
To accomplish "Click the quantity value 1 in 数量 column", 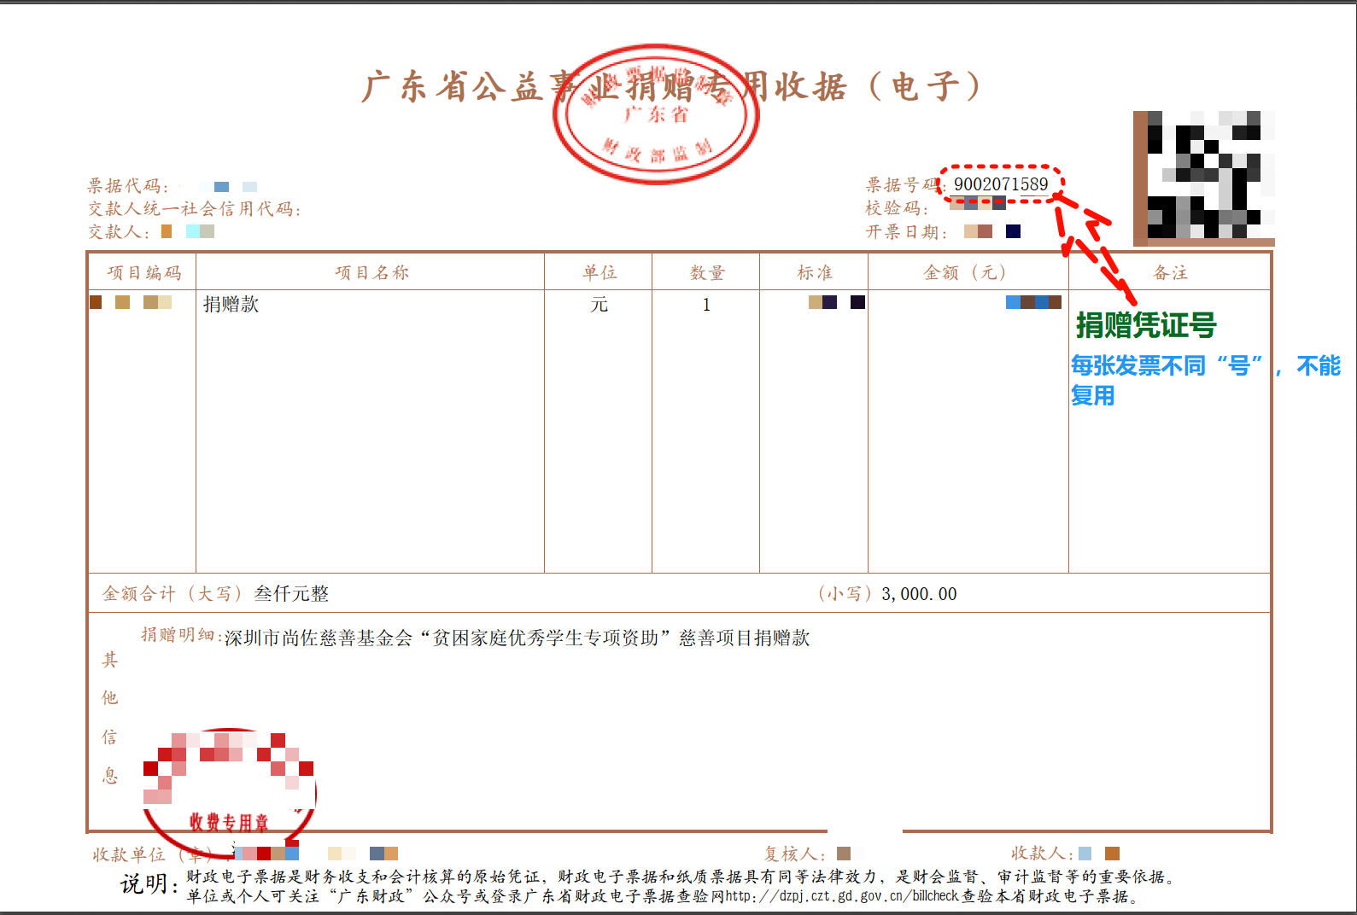I will (x=706, y=305).
